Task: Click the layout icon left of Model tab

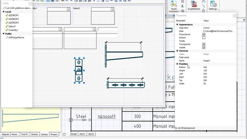Action: pos(64,134)
